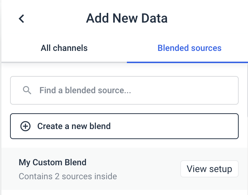Screen dimensions: 248x195
Task: Click the circled plus icon
Action: coord(25,126)
